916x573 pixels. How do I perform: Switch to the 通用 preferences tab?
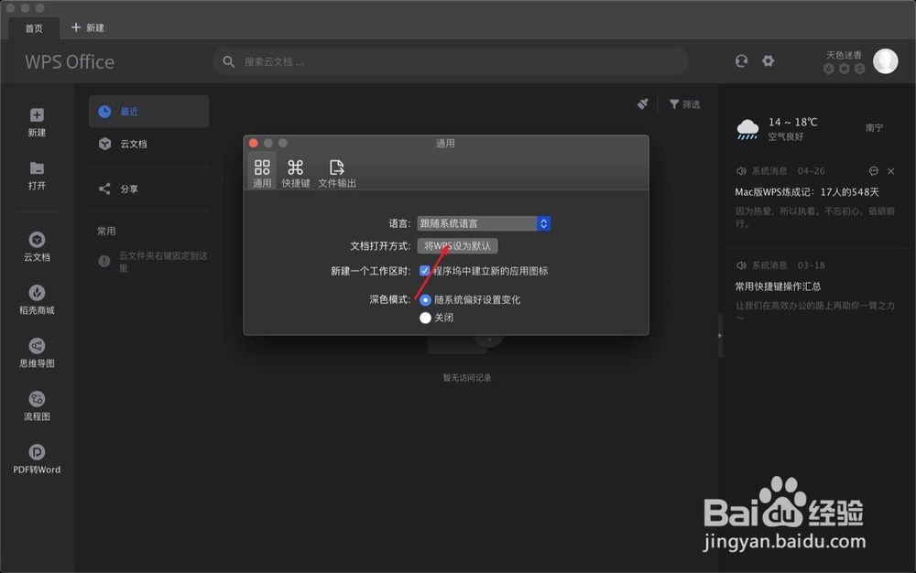[x=262, y=173]
